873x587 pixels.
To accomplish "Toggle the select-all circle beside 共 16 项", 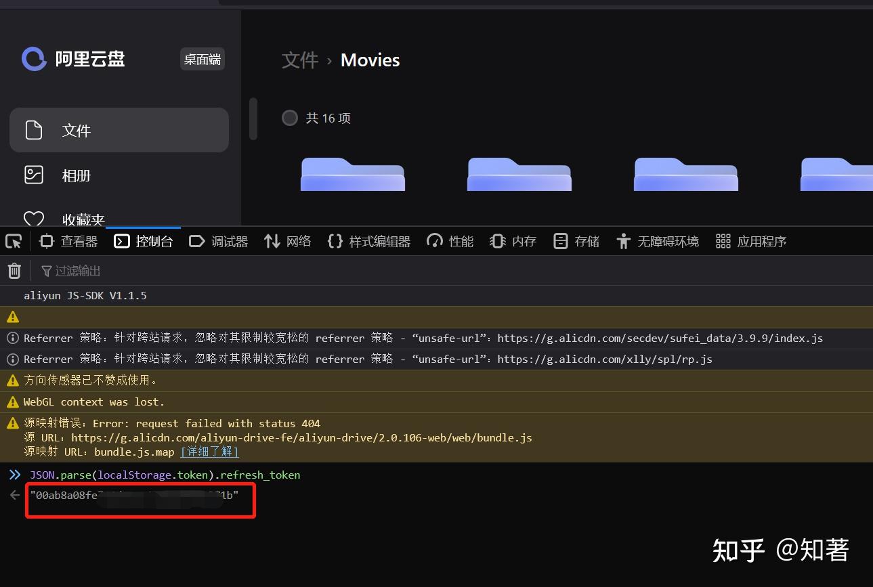I will tap(290, 118).
